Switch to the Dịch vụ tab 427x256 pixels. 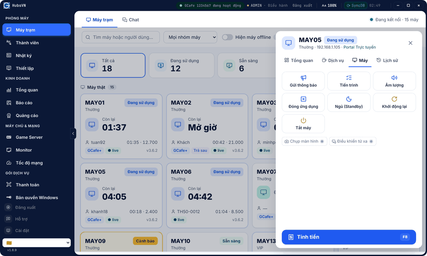click(x=333, y=61)
